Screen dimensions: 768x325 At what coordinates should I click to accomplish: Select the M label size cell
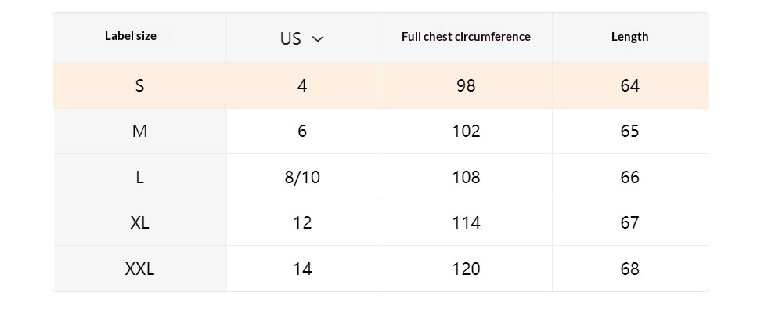pyautogui.click(x=139, y=131)
